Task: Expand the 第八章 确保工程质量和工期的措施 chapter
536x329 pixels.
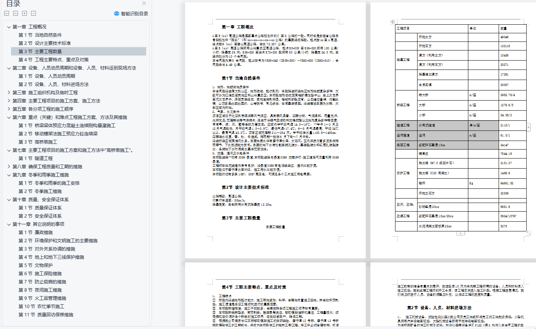Action: (x=9, y=167)
